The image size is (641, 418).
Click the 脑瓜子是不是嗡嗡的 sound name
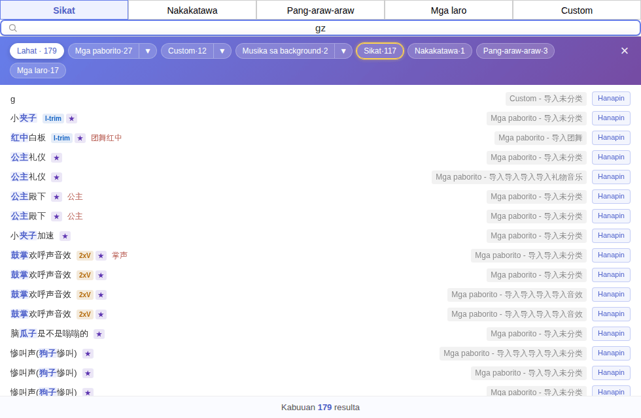point(50,334)
